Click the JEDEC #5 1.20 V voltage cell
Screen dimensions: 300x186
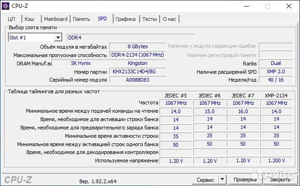coord(176,161)
